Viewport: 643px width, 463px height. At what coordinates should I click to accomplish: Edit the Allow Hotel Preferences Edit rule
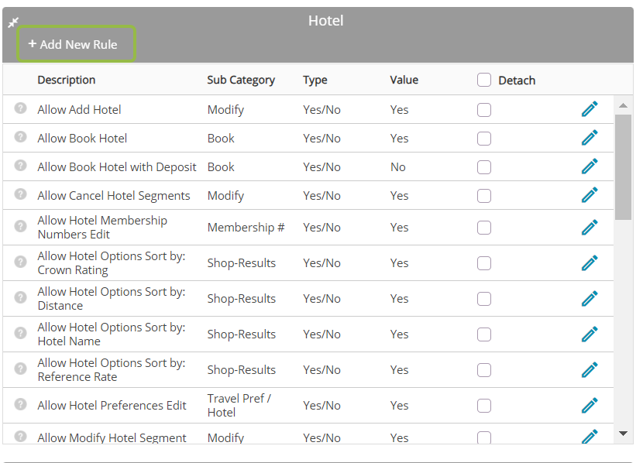click(590, 406)
